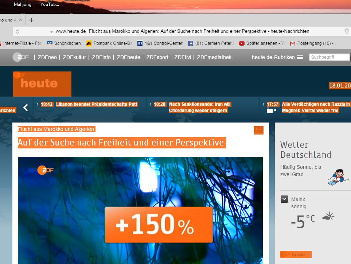Open the heute.de-Rubriken hamburger menu
Image resolution: width=351 pixels, height=264 pixels.
coord(300,57)
